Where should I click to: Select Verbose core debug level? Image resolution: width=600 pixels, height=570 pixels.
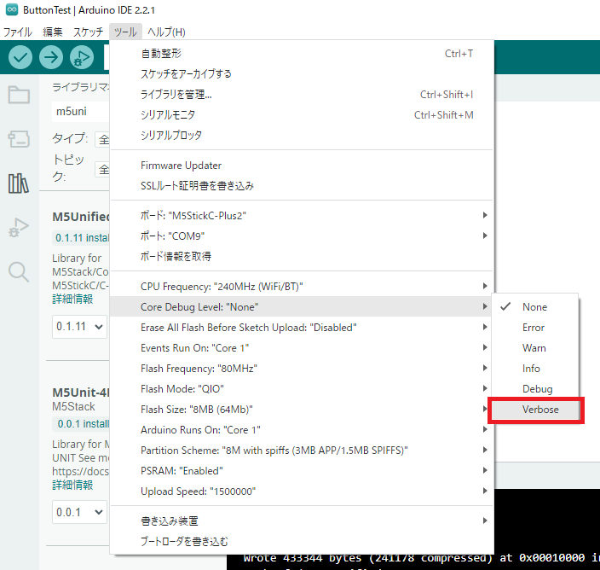click(x=540, y=410)
